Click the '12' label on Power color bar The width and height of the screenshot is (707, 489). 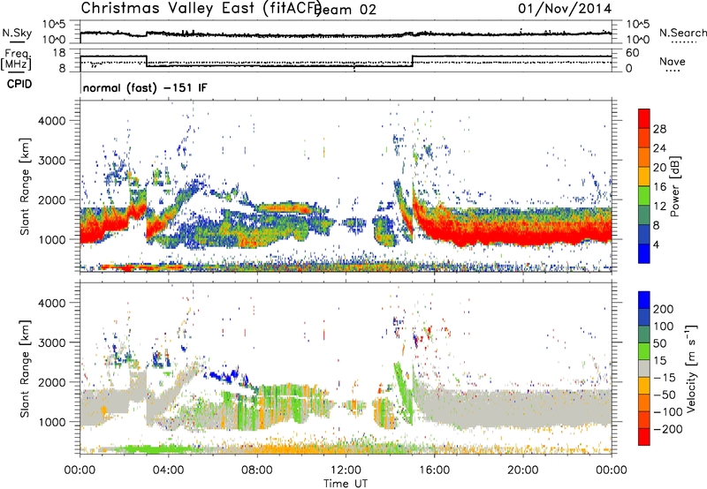pyautogui.click(x=659, y=207)
